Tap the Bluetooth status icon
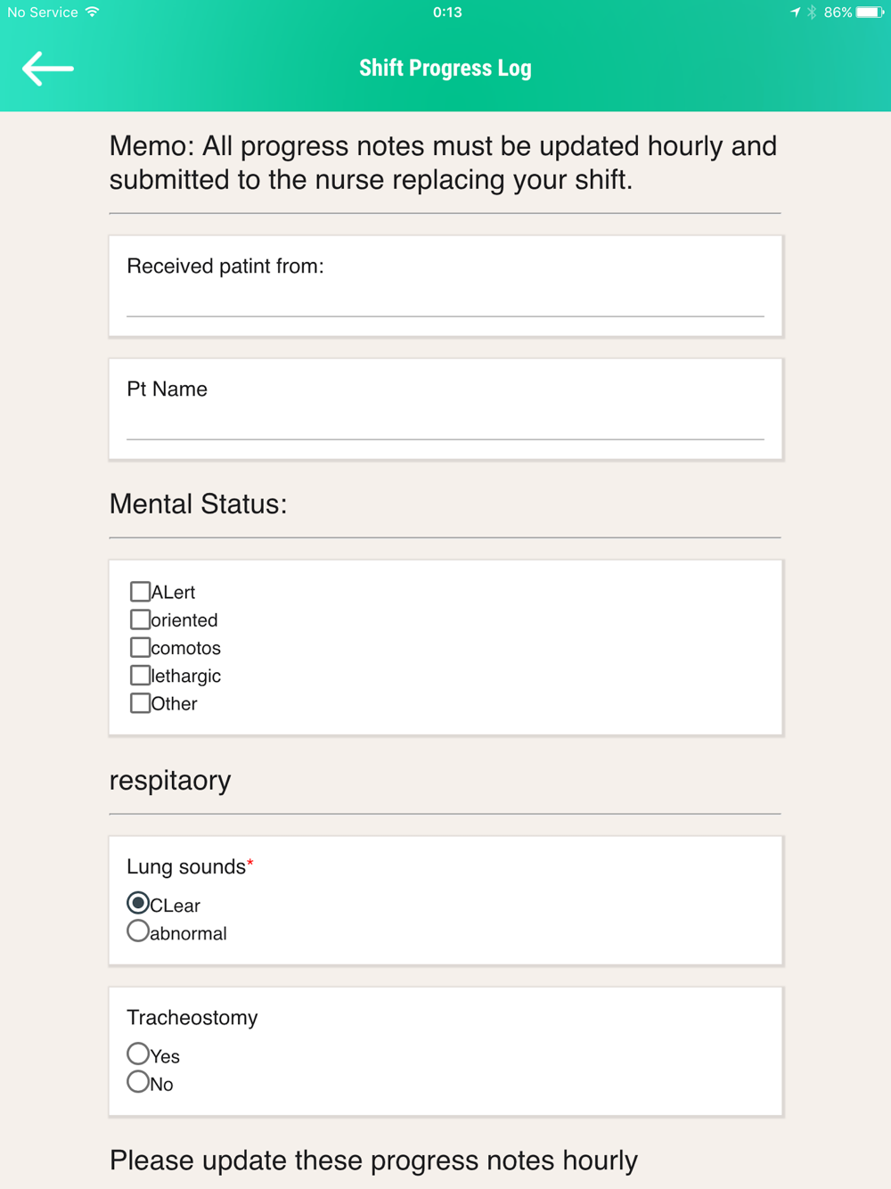891x1189 pixels. coord(812,12)
